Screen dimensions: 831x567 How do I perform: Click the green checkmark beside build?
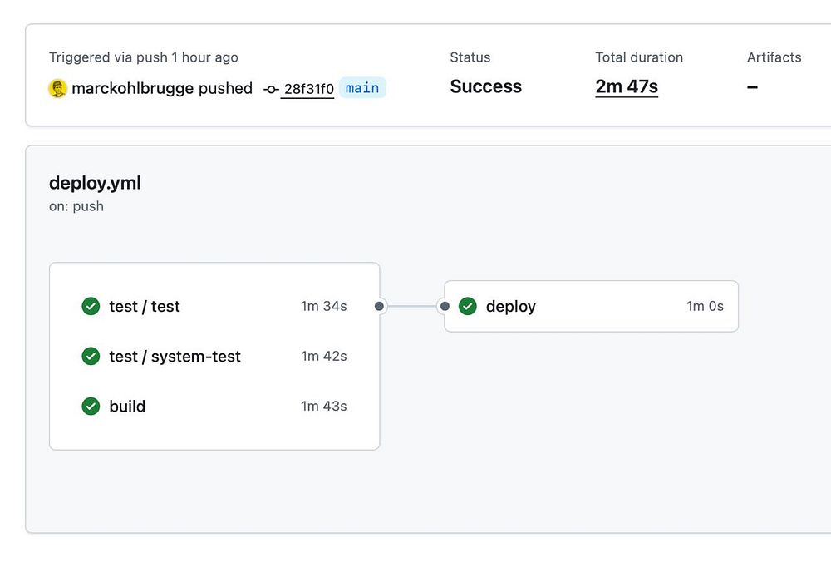[x=91, y=407]
